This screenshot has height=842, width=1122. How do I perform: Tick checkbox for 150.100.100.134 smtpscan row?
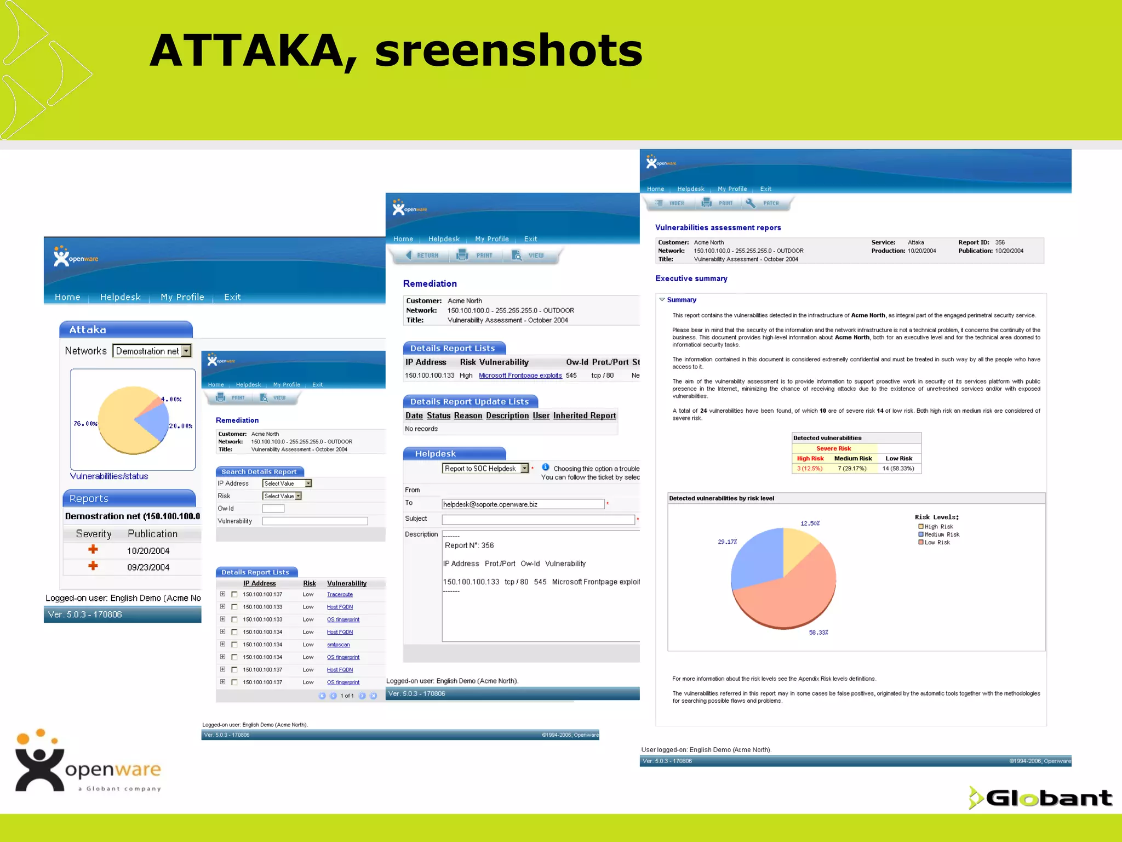point(234,645)
